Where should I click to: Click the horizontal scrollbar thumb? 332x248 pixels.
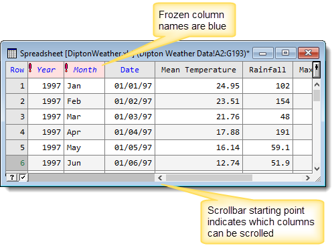(209, 178)
